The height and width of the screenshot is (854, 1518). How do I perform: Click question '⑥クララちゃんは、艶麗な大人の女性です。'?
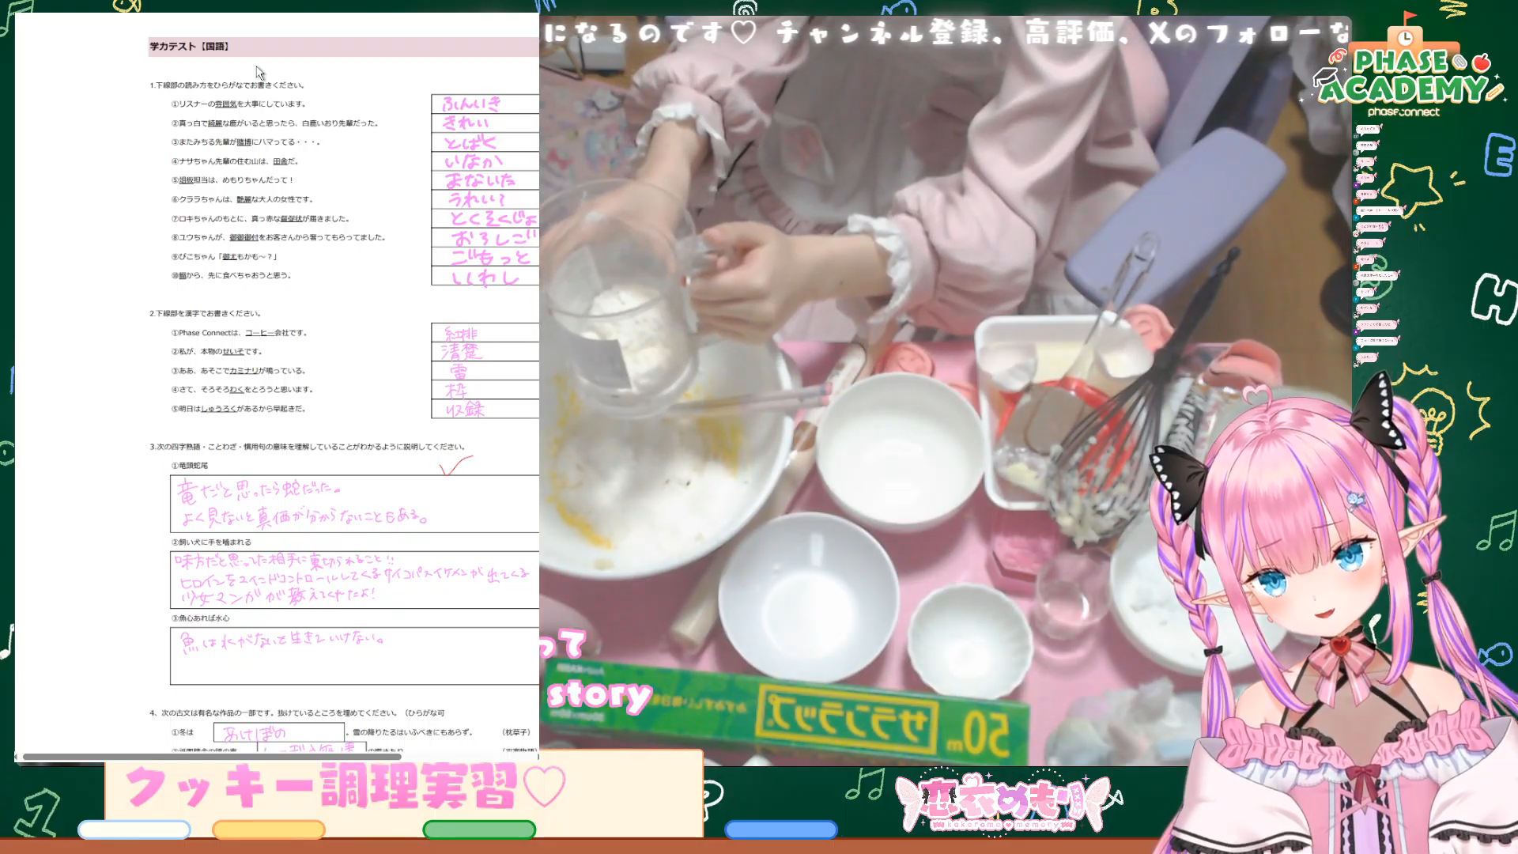point(243,199)
